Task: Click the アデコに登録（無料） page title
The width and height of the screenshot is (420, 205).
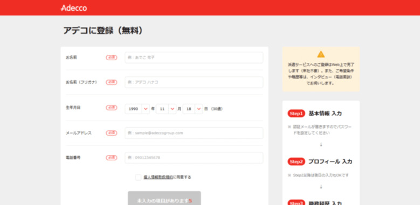Action: click(x=103, y=31)
